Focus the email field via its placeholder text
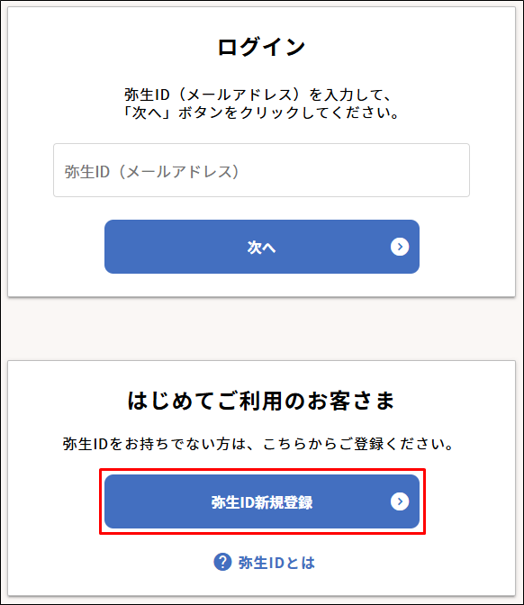This screenshot has height=605, width=524. pyautogui.click(x=151, y=172)
